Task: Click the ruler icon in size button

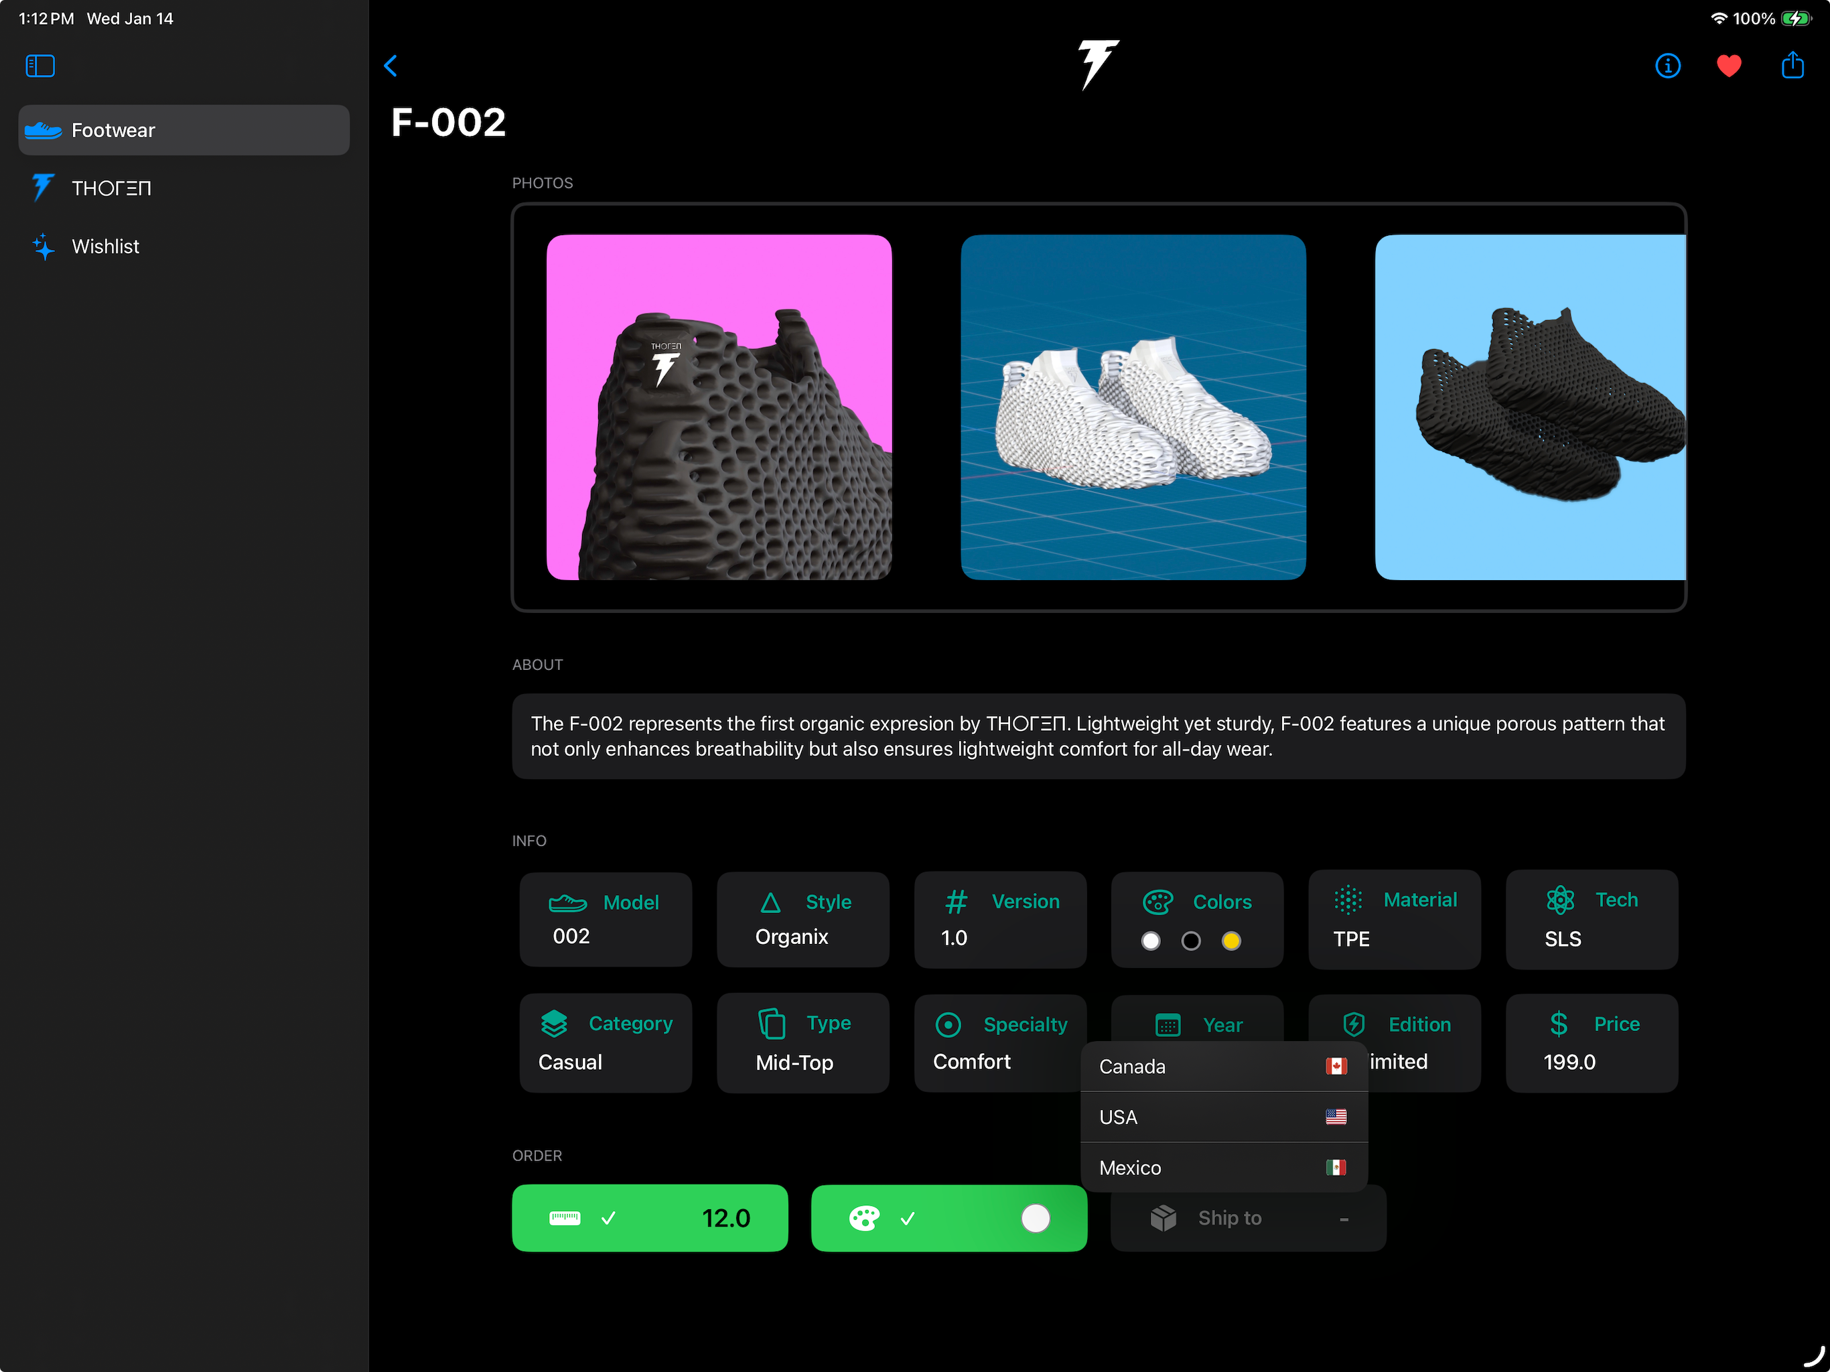Action: click(565, 1218)
